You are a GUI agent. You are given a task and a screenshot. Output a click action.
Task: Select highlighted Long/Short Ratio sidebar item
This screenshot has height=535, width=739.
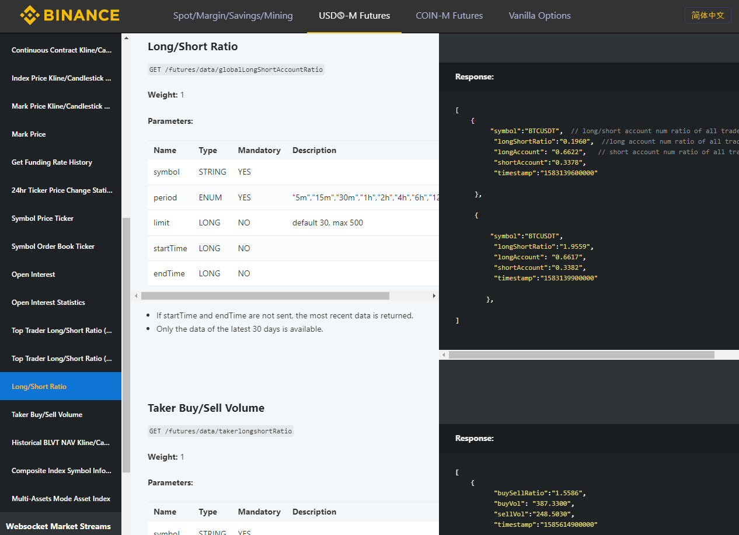61,387
